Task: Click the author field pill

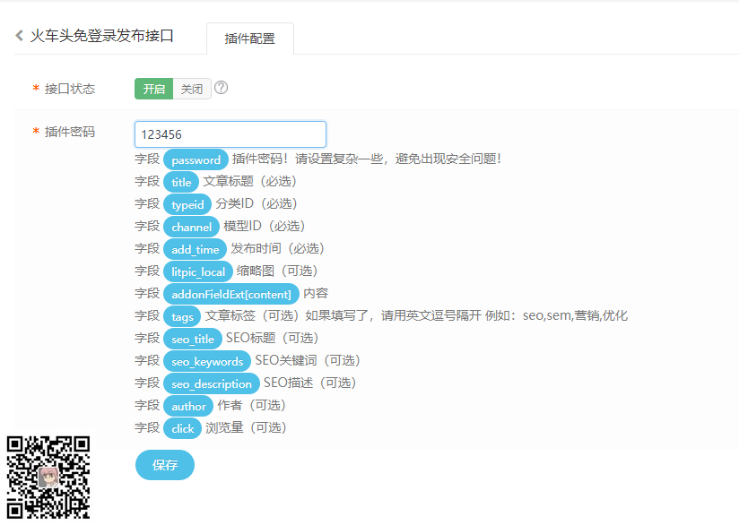Action: coord(187,405)
